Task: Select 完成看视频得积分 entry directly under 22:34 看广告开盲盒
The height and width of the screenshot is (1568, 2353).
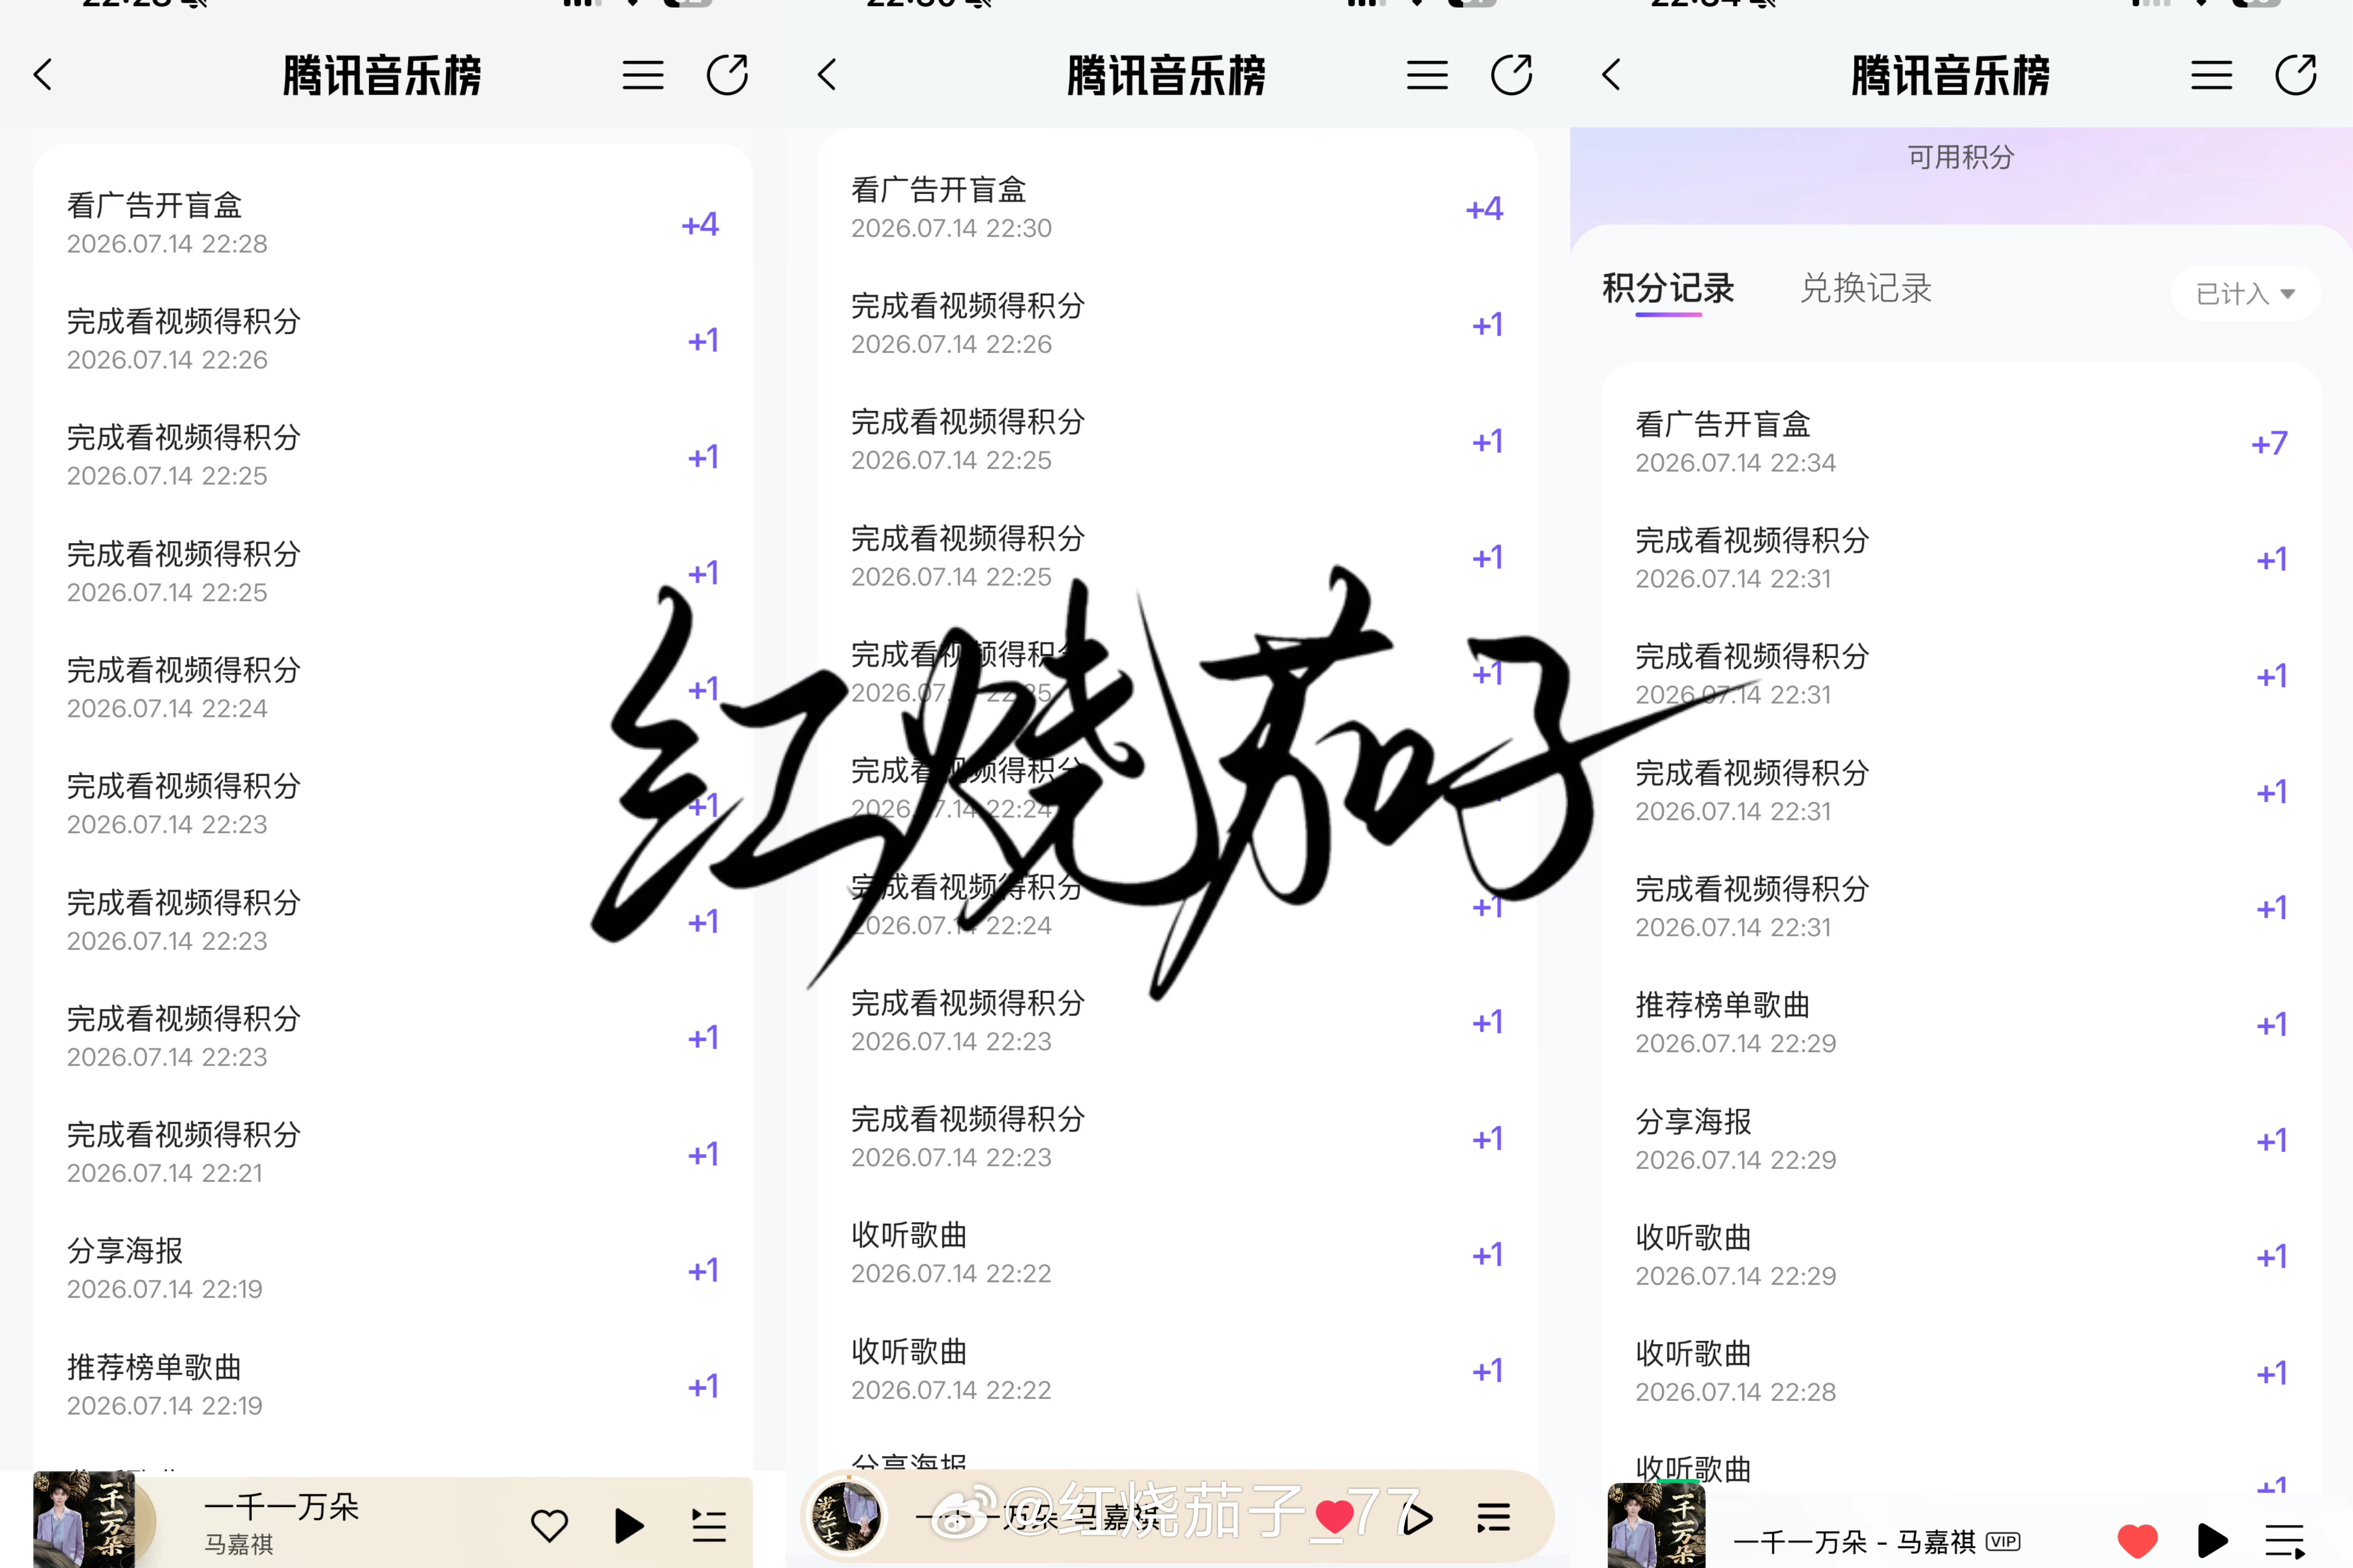Action: pyautogui.click(x=1961, y=559)
